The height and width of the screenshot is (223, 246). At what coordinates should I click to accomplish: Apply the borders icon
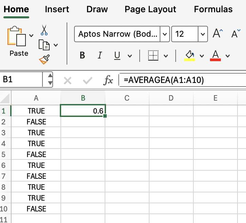[x=153, y=55]
